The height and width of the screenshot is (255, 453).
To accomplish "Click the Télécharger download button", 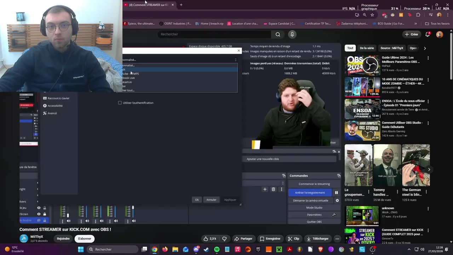I will tap(318, 239).
